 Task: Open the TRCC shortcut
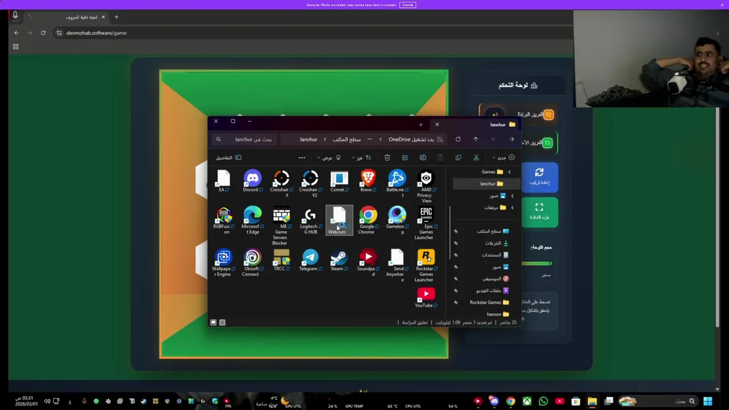(281, 260)
